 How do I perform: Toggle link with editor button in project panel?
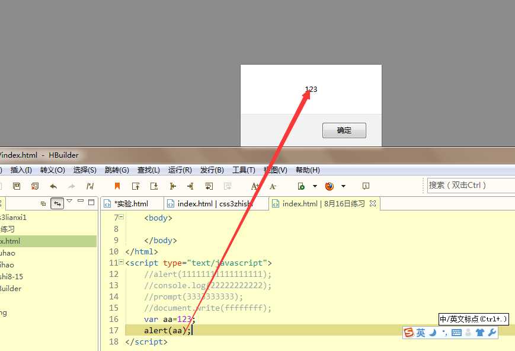[x=57, y=203]
